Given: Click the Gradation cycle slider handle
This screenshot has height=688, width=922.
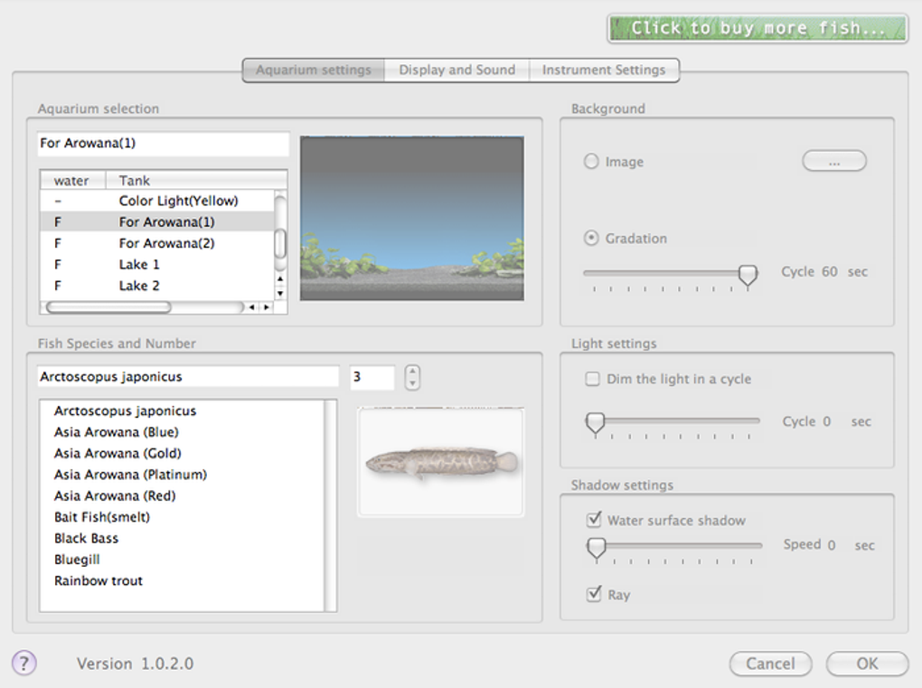Looking at the screenshot, I should coord(748,275).
